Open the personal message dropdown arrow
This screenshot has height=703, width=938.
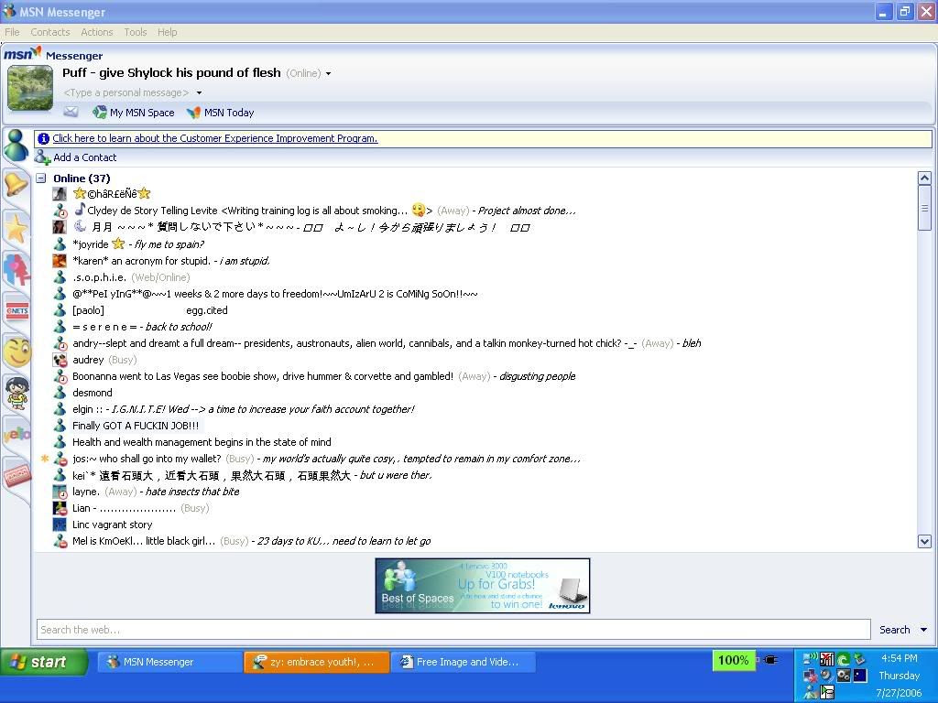click(x=199, y=92)
